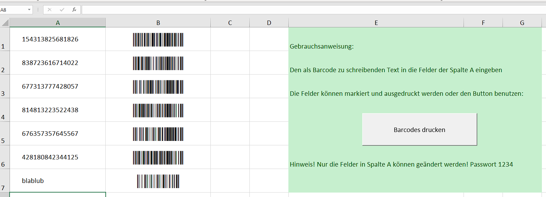This screenshot has height=197, width=546.
Task: Click the Cancel X icon in formula bar
Action: click(x=50, y=10)
